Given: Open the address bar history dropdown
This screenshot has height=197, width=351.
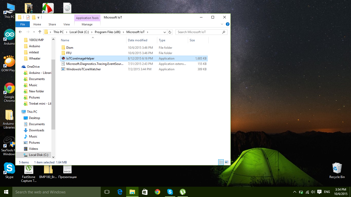Looking at the screenshot, I should coord(165,32).
